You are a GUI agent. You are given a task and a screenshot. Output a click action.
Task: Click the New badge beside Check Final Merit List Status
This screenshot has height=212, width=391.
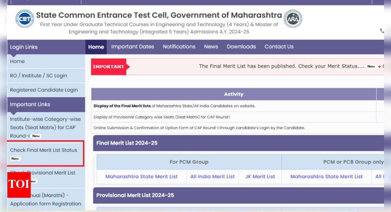pos(15,159)
